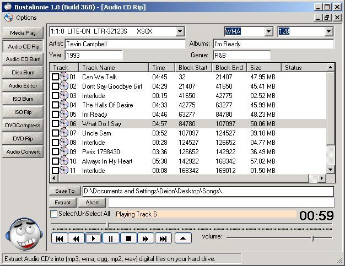This screenshot has width=345, height=266.
Task: Click the Abort button
Action: [92, 203]
